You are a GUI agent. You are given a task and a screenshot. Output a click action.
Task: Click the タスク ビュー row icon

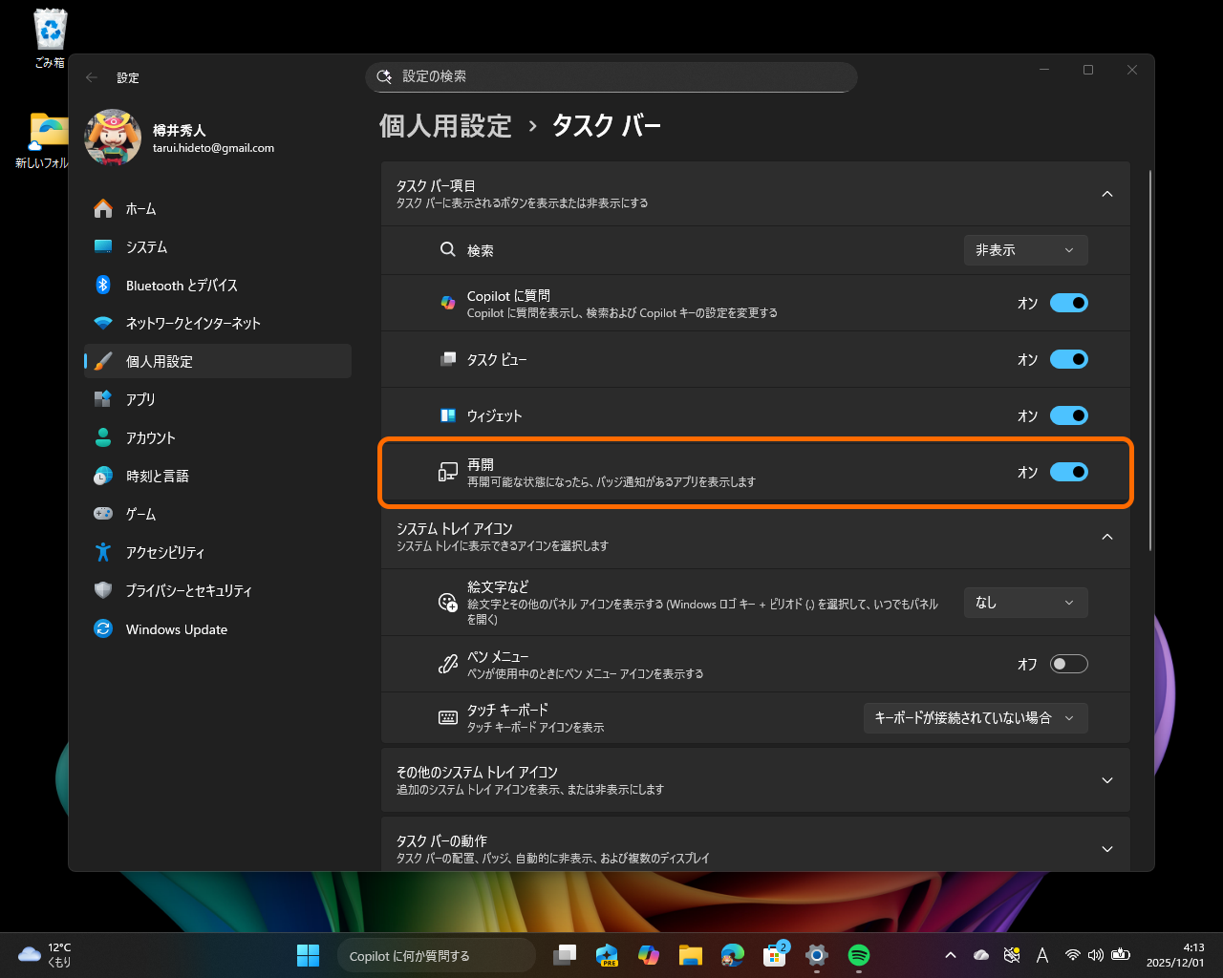pos(447,359)
